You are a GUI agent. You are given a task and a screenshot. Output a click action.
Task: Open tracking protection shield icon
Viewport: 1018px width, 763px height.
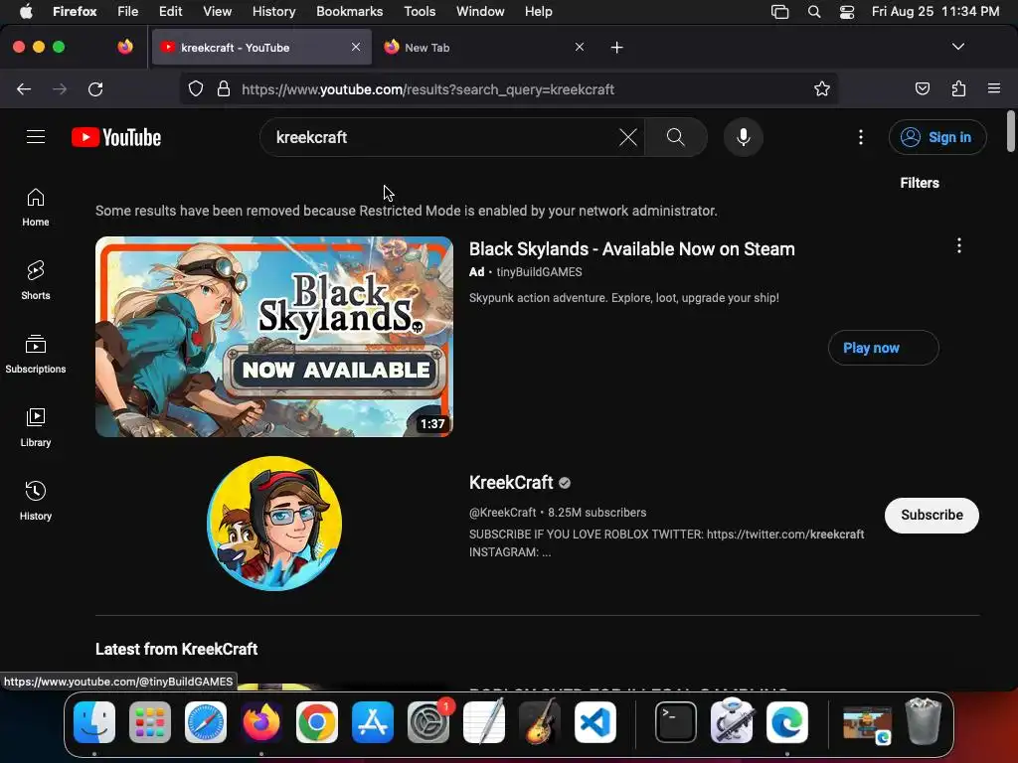tap(196, 88)
